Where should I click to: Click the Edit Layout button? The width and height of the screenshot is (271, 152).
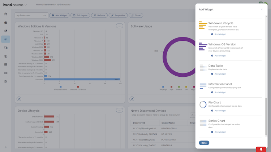80,15
